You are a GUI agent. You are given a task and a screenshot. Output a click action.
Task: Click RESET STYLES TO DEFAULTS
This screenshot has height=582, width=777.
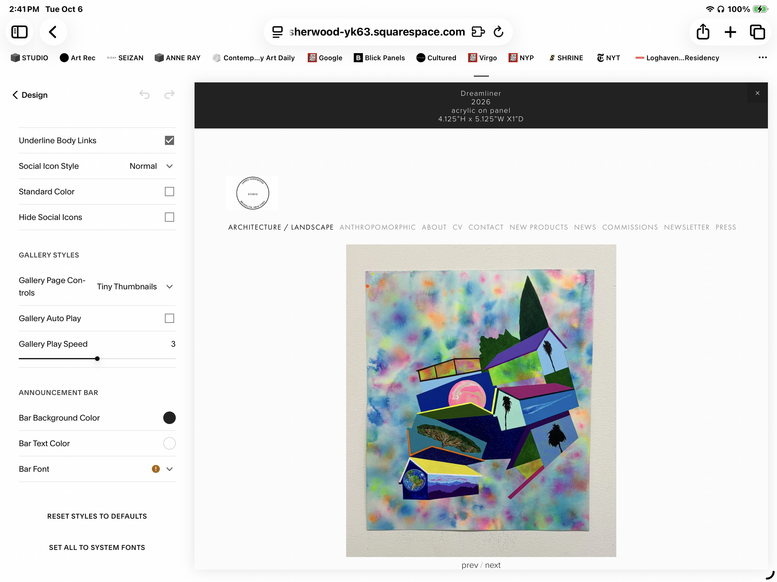(97, 516)
